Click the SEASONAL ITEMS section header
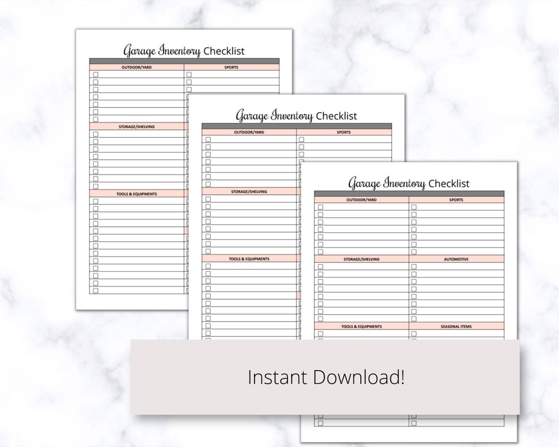Screen dimensions: 559x447 pos(456,326)
